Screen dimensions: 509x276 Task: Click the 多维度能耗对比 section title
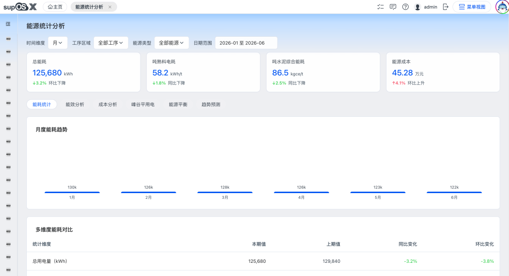coord(54,230)
